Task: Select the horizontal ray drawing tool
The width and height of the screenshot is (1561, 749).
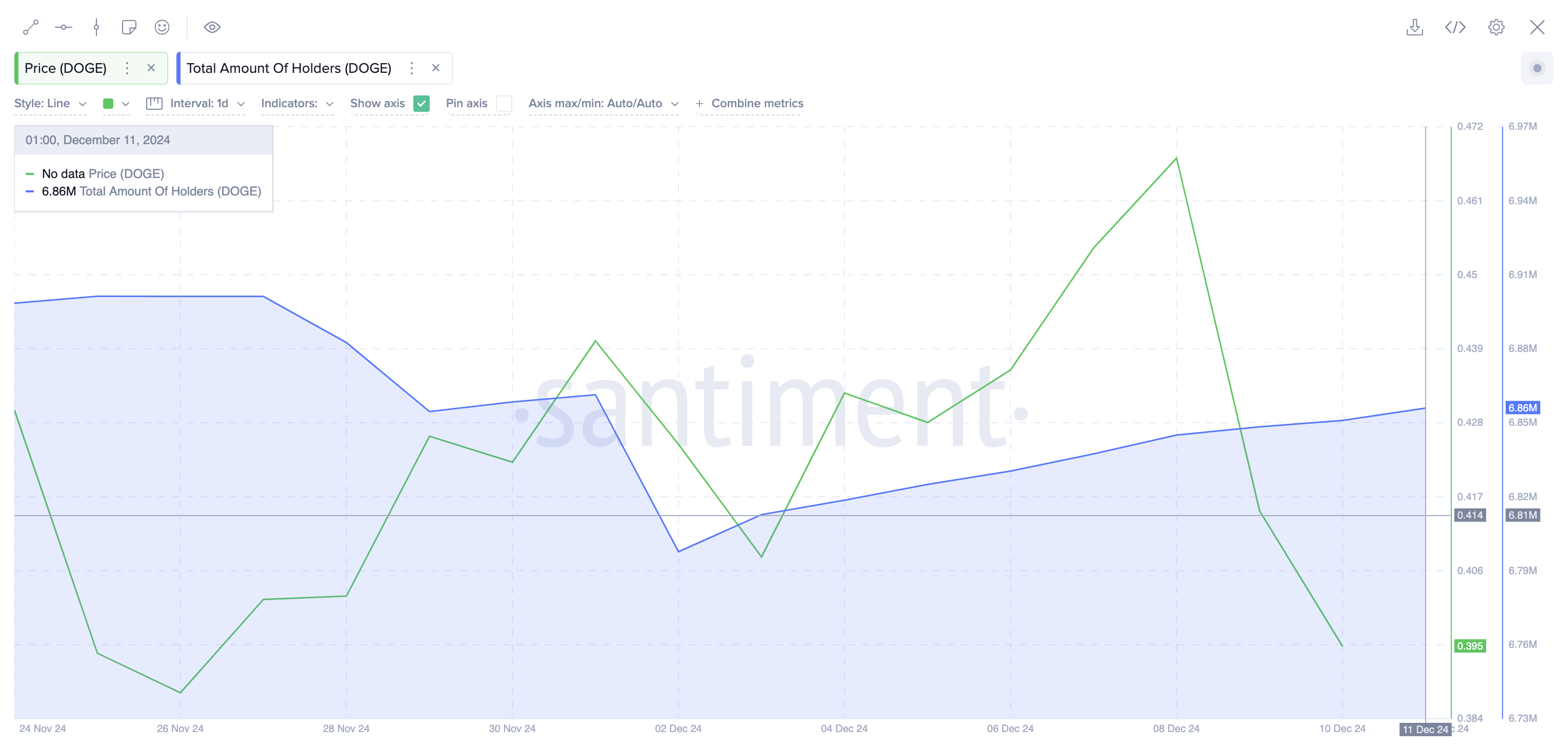Action: tap(63, 27)
